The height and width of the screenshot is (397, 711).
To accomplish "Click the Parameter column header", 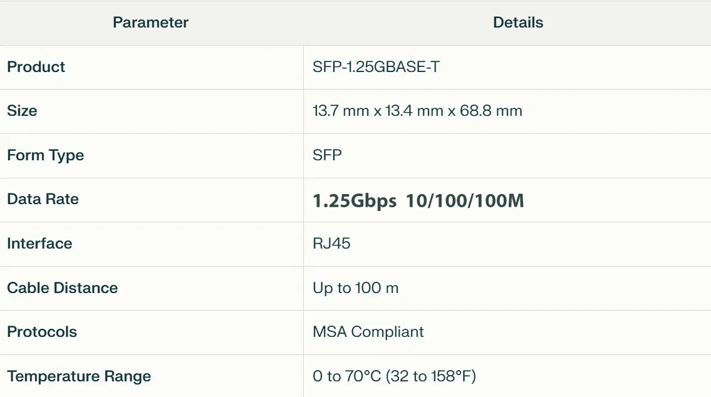I will pos(150,23).
